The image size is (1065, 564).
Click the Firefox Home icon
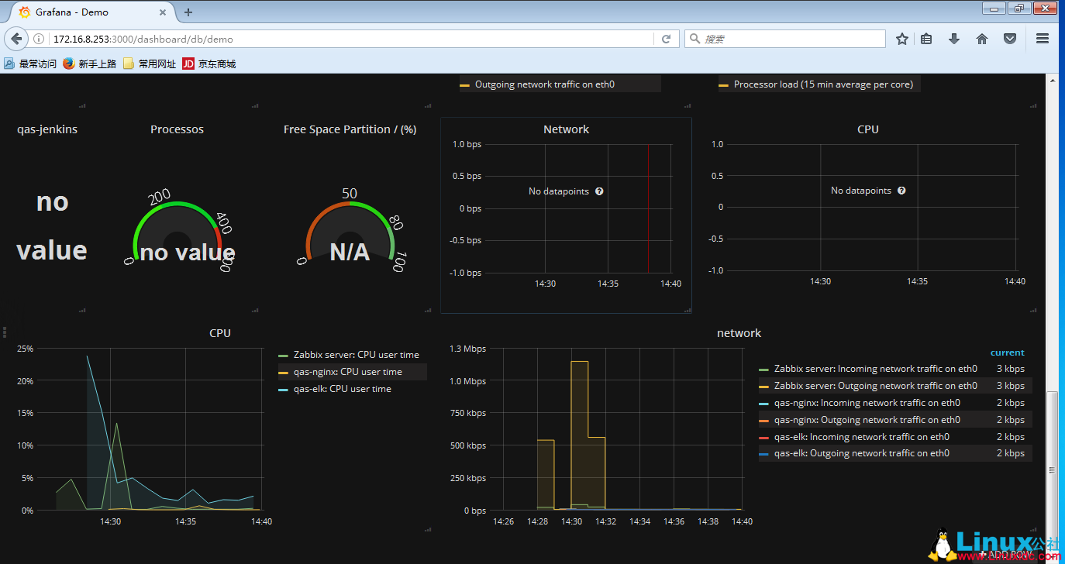coord(982,38)
